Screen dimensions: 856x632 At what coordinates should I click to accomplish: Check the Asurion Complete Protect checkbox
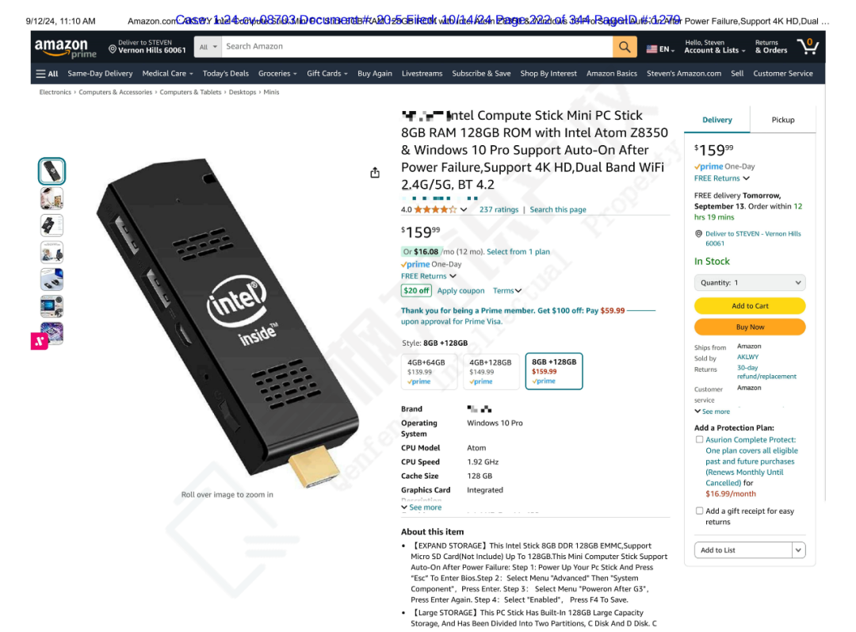[x=699, y=439]
